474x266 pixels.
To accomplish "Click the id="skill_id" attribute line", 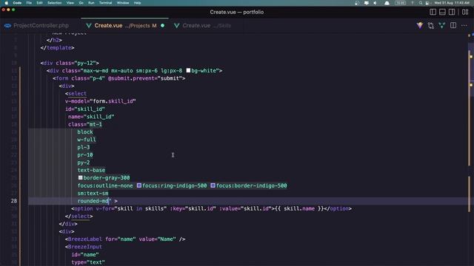I will click(85, 109).
